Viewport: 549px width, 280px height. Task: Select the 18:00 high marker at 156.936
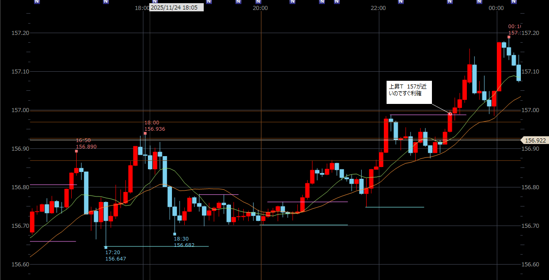(x=145, y=134)
